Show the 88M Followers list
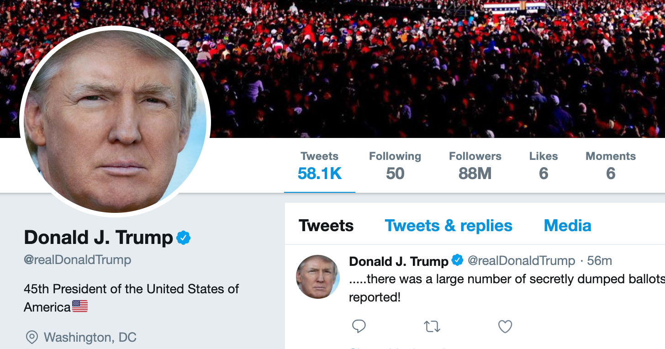 475,166
